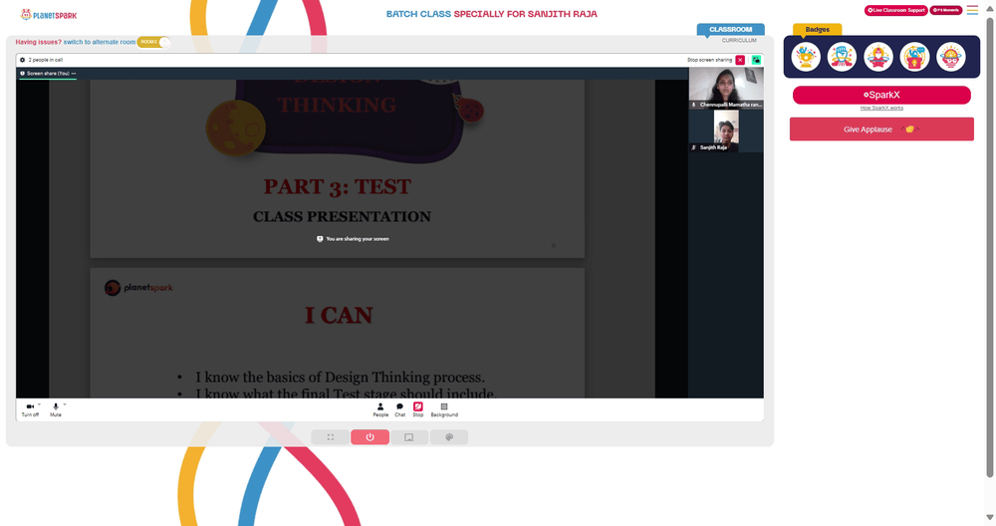The height and width of the screenshot is (526, 996).
Task: Toggle the ROOM 2 alternate room switch
Action: coord(153,42)
